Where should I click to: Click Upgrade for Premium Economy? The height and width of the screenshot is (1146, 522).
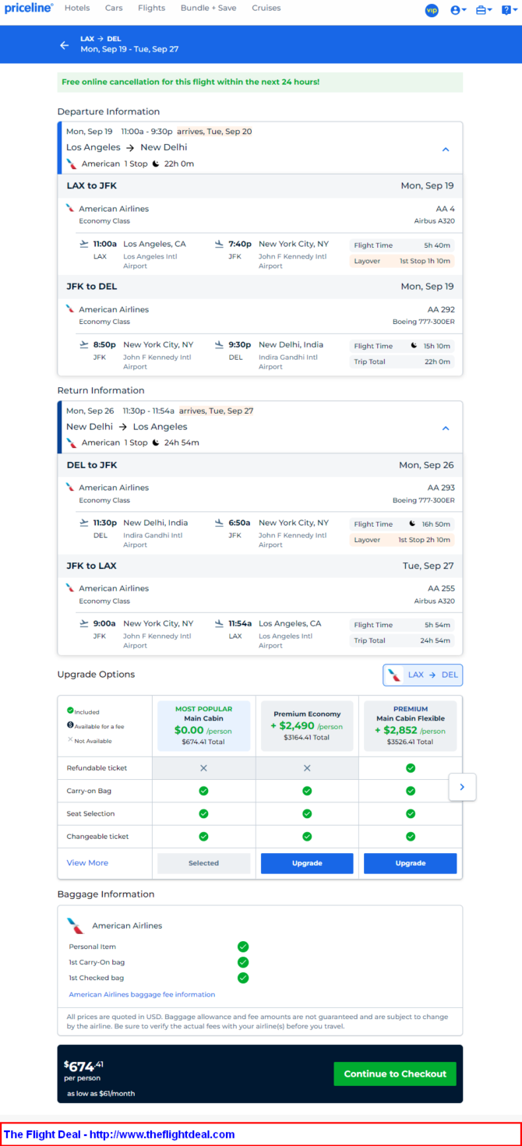coord(307,863)
